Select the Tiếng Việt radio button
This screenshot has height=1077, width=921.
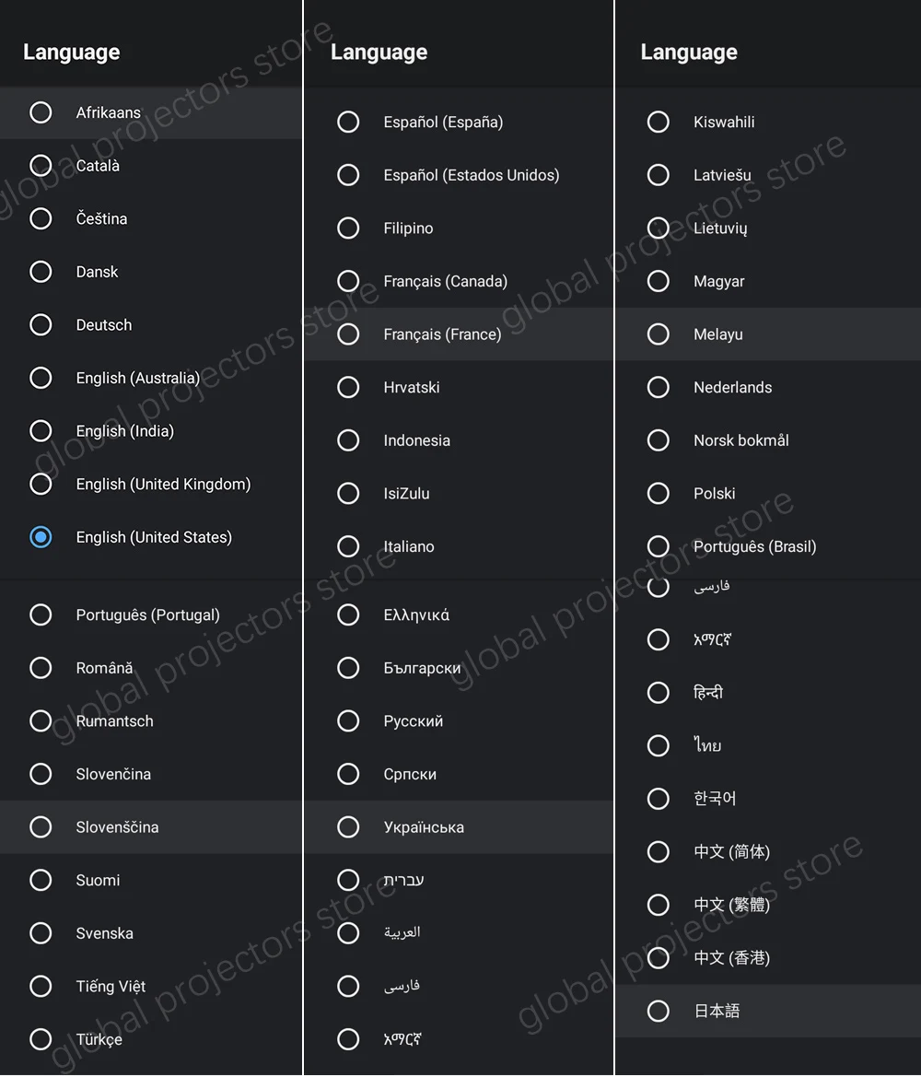pos(41,986)
